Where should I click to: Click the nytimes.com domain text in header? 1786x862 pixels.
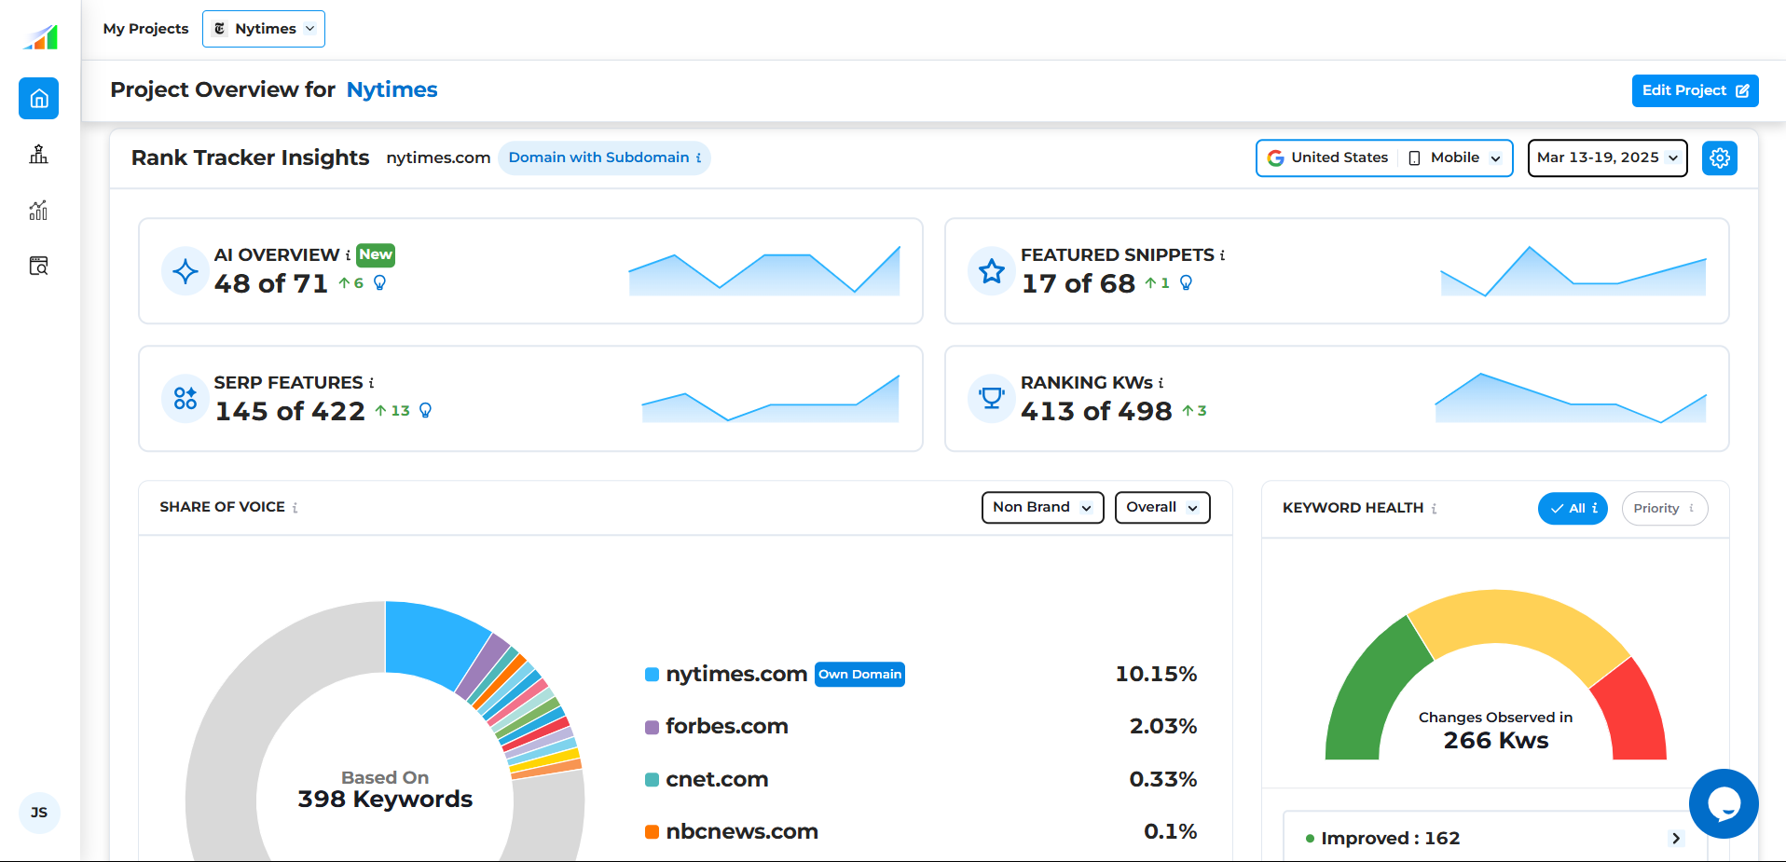click(x=438, y=158)
